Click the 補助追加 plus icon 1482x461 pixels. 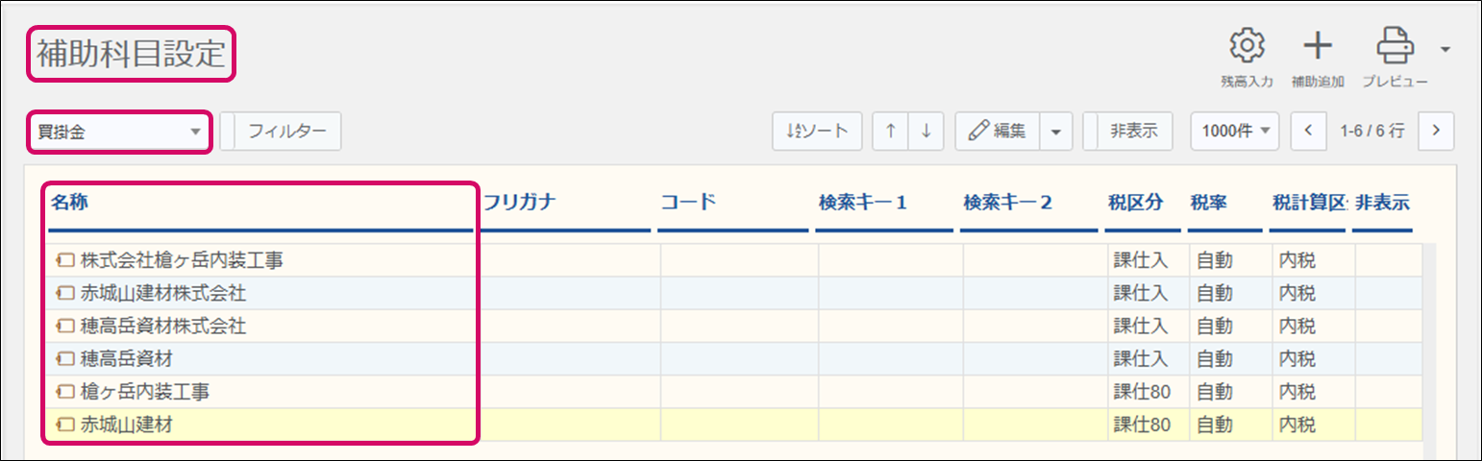tap(1317, 46)
